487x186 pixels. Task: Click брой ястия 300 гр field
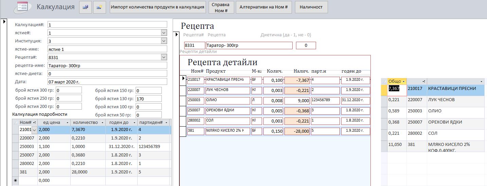pyautogui.click(x=69, y=90)
